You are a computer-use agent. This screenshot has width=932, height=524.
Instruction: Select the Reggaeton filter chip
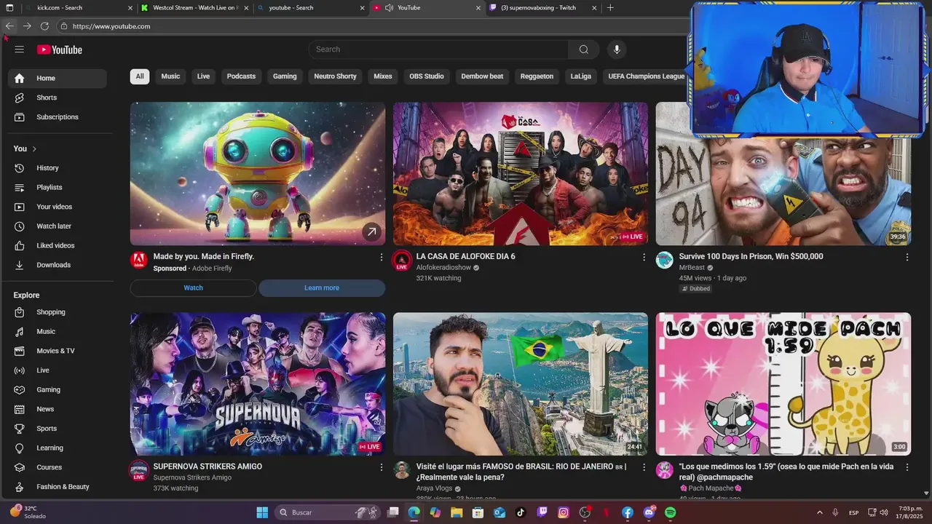(537, 76)
